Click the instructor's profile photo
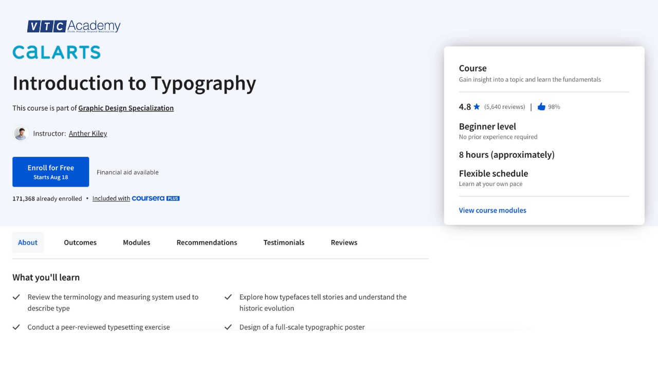The image size is (658, 370). pyautogui.click(x=21, y=133)
